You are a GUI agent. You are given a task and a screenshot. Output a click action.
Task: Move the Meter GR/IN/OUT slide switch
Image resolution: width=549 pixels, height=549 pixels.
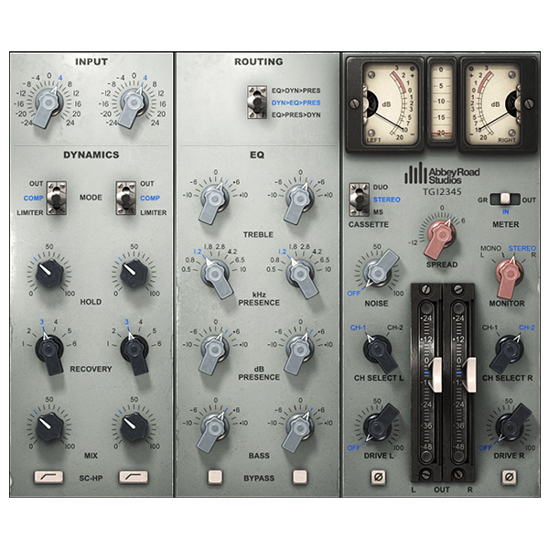click(505, 199)
